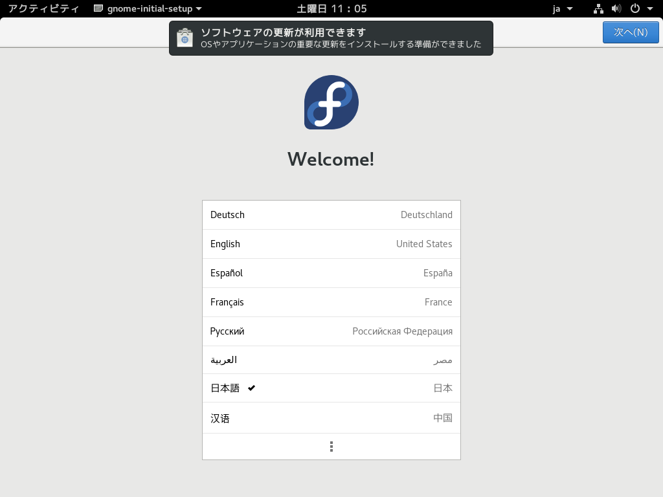Click the notification body text about OS updates

[x=341, y=45]
